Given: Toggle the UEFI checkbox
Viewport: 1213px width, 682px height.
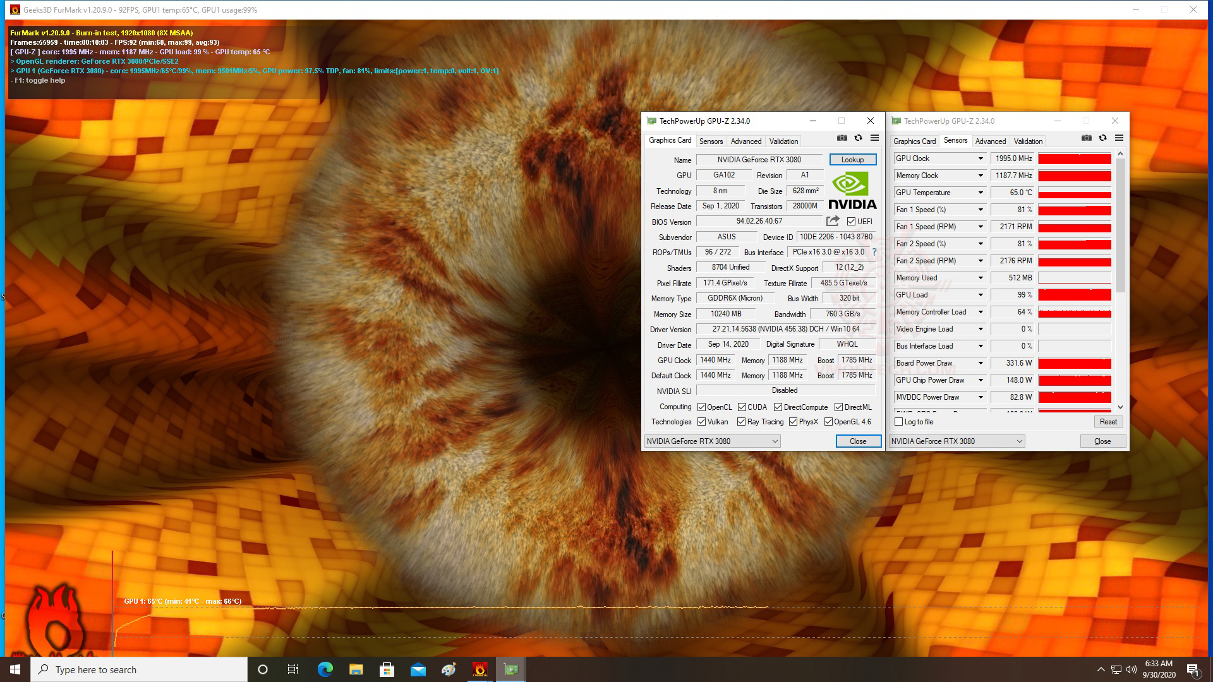Looking at the screenshot, I should click(851, 222).
